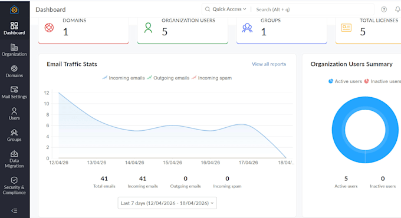Go to the Domains sidebar section
The width and height of the screenshot is (401, 218).
14,71
